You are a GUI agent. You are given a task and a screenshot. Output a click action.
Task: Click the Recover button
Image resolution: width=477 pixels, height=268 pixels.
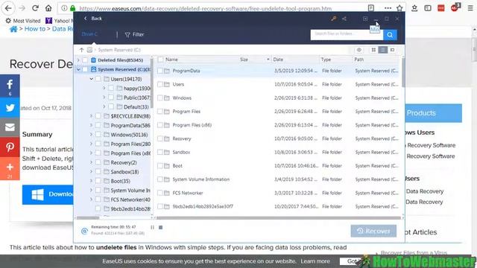point(373,231)
